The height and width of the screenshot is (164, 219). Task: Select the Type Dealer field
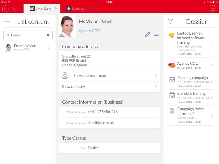(109, 148)
